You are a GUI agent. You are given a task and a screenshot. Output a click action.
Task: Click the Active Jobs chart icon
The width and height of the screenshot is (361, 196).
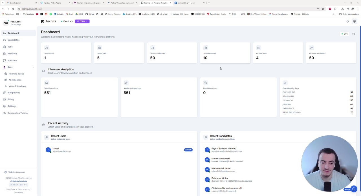click(258, 48)
